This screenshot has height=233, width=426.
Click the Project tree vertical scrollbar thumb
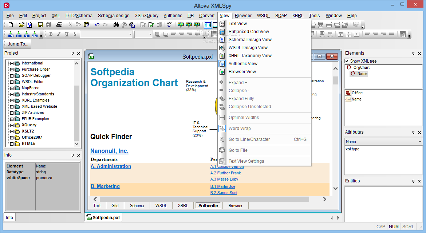76,113
